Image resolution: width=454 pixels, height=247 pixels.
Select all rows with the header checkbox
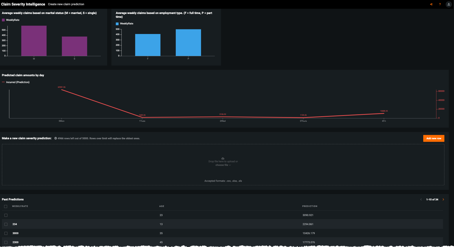click(6, 206)
